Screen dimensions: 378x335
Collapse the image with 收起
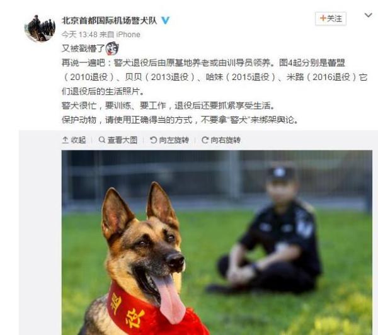coord(74,140)
